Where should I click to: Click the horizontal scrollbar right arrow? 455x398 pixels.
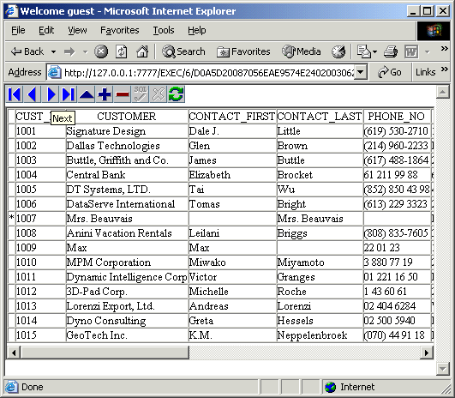point(427,353)
